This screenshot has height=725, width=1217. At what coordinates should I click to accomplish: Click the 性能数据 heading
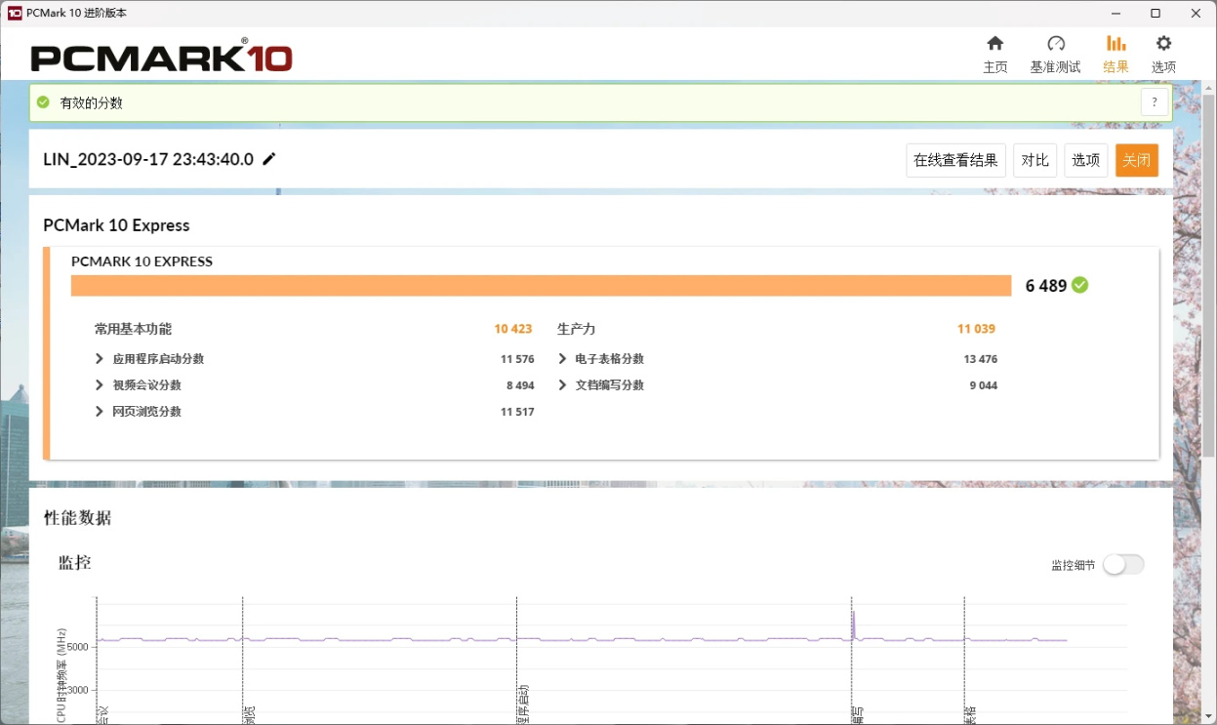coord(78,518)
